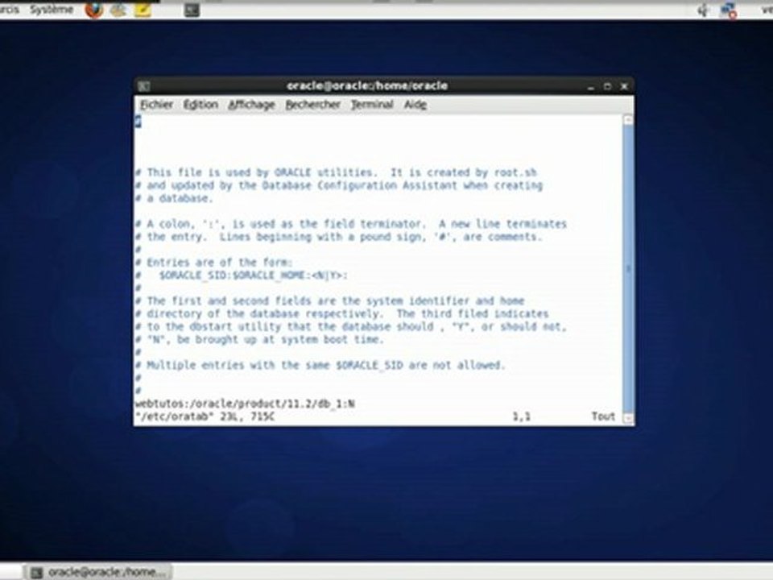Click the line "# a database."
Image resolution: width=773 pixels, height=580 pixels.
(174, 198)
